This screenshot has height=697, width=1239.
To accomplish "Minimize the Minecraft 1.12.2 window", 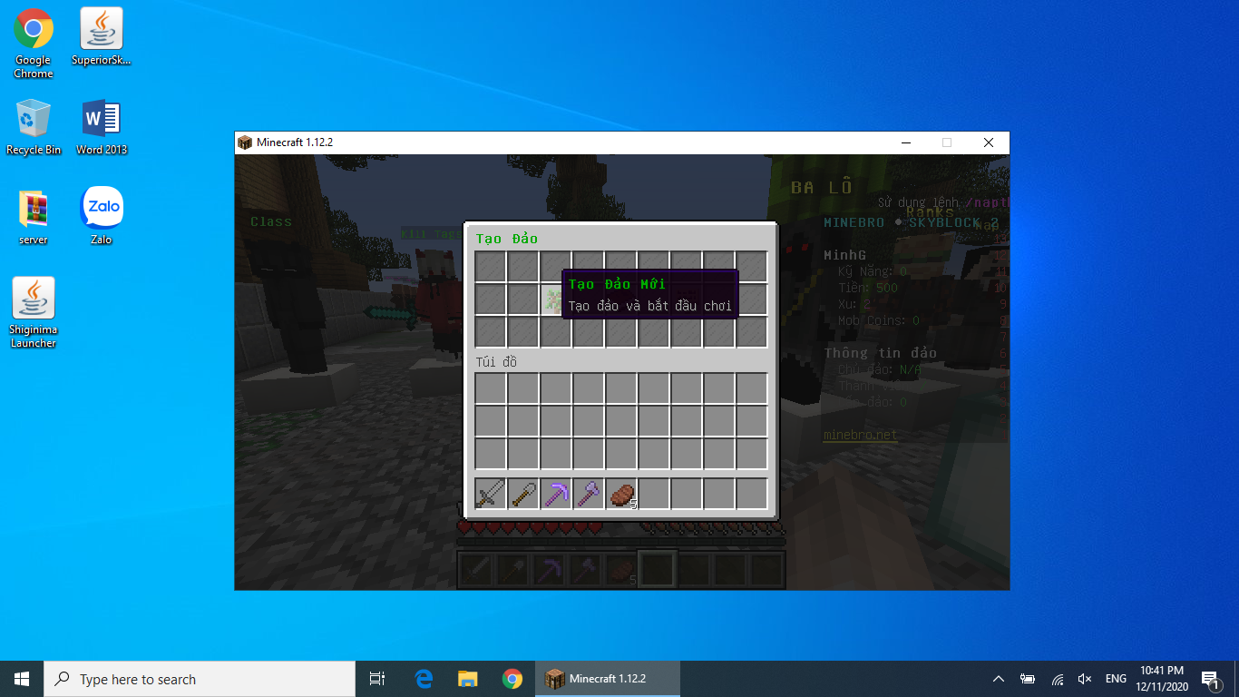I will pyautogui.click(x=905, y=142).
